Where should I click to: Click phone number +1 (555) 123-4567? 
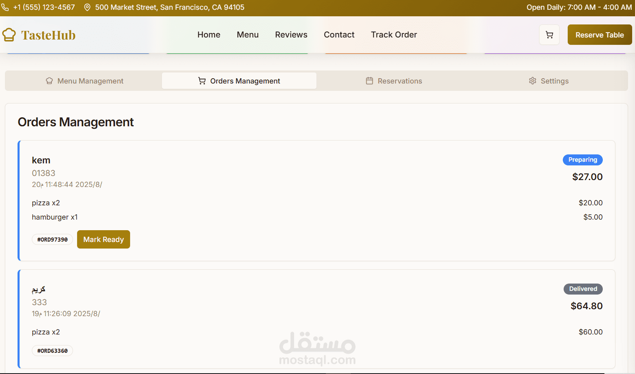(44, 7)
